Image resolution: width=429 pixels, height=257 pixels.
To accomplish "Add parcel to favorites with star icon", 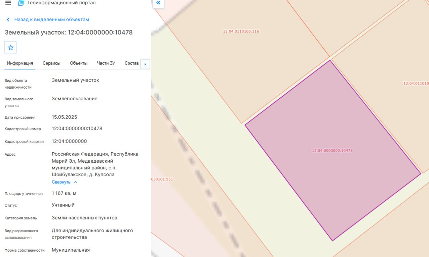I will coord(10,47).
